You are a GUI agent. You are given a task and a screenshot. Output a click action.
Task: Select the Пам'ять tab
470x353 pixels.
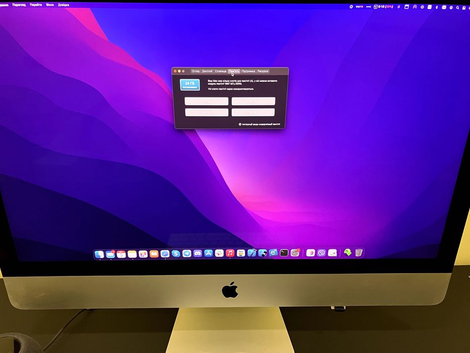(x=234, y=71)
